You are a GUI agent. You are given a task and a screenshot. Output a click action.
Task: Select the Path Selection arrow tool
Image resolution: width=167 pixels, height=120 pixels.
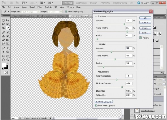pyautogui.click(x=3, y=52)
